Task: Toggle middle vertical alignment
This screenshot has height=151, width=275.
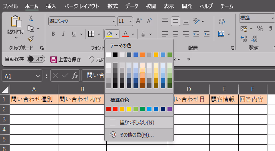Action: click(175, 21)
